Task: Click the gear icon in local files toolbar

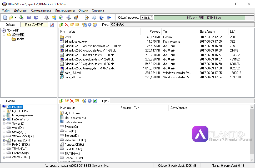Action: pyautogui.click(x=90, y=101)
